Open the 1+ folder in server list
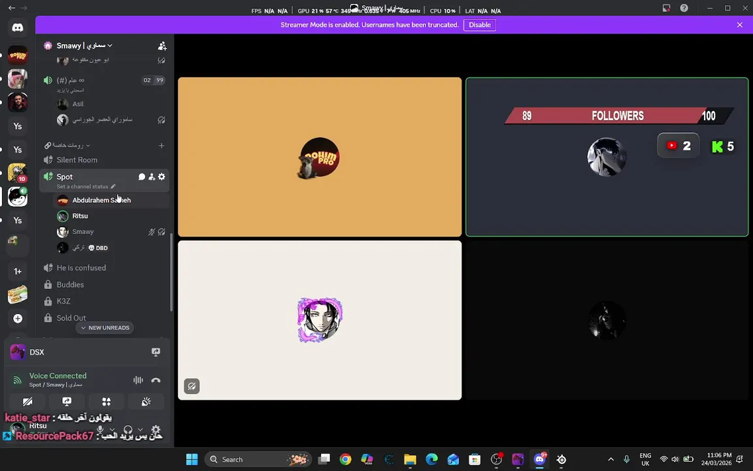The height and width of the screenshot is (471, 753). click(x=18, y=271)
